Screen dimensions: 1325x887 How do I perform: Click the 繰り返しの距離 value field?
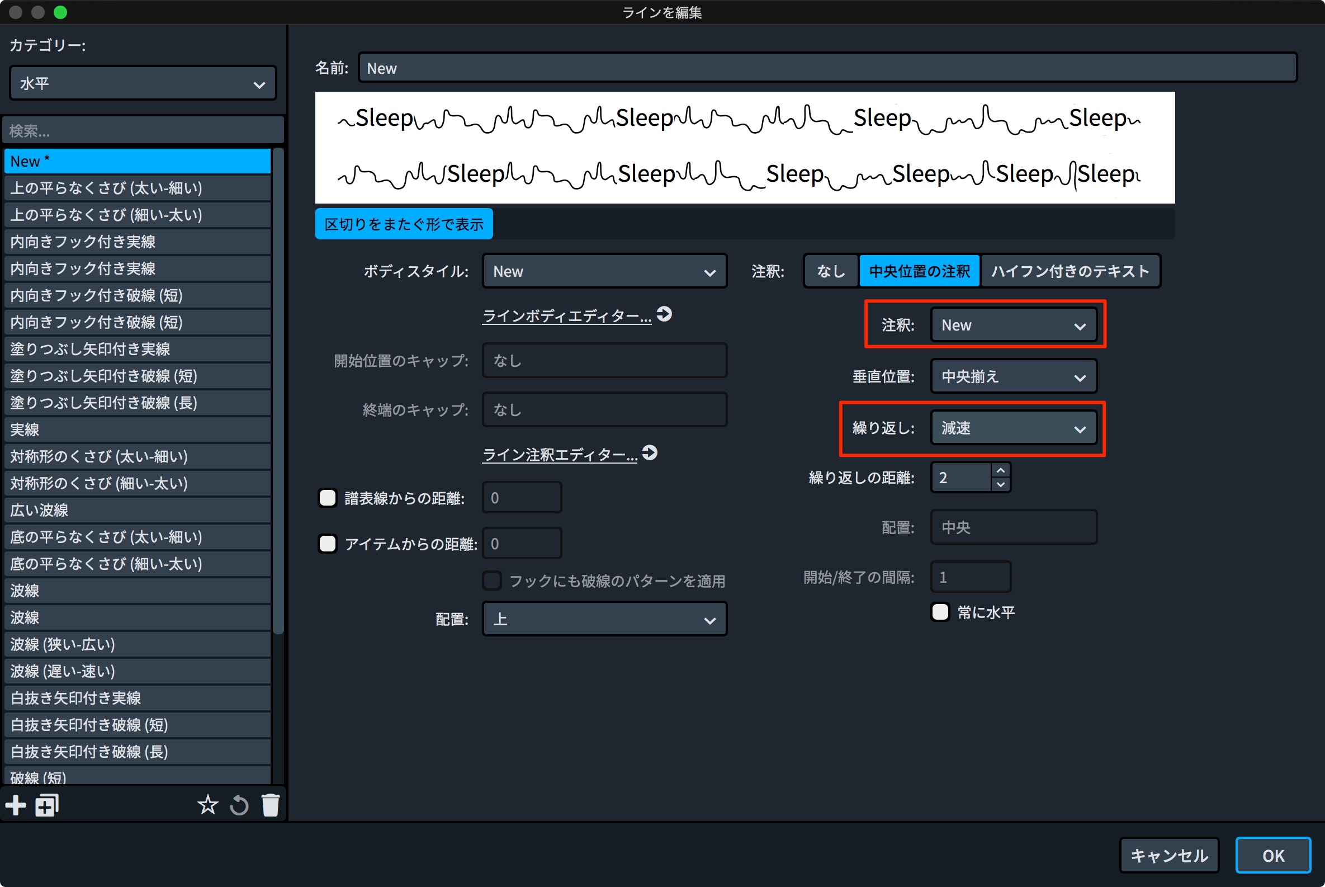pos(962,478)
